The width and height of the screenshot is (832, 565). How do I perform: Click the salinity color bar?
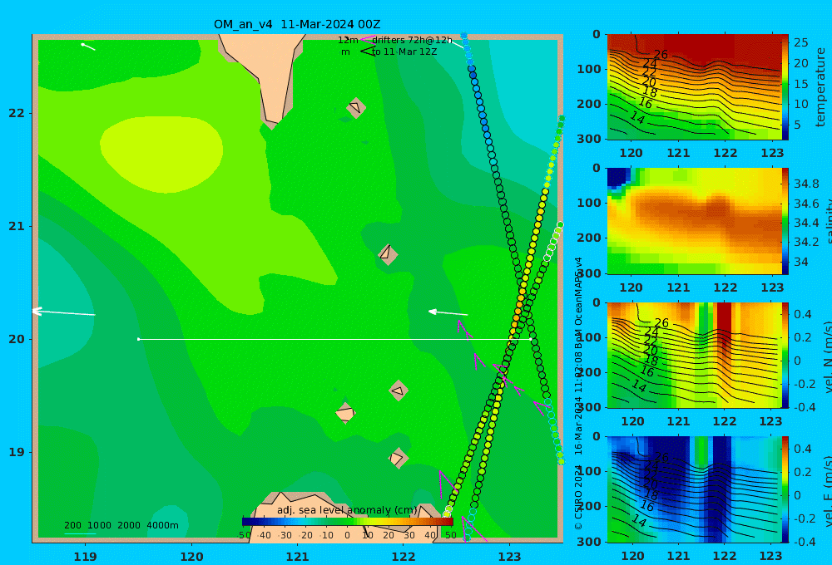[x=785, y=221]
